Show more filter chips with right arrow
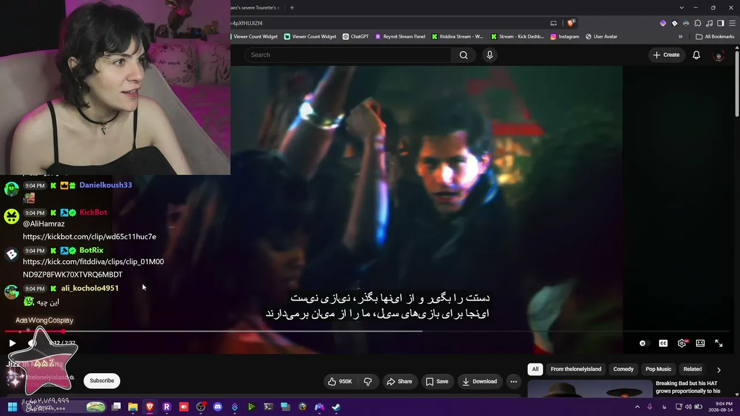This screenshot has width=740, height=416. point(719,370)
